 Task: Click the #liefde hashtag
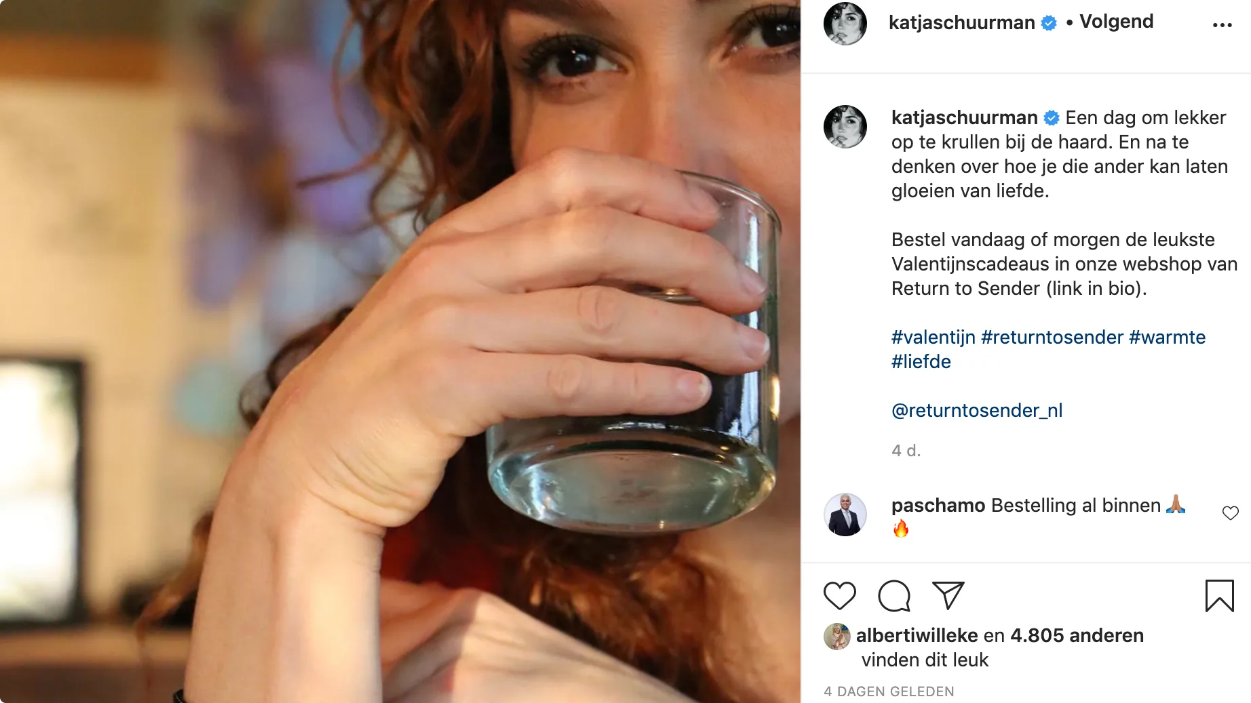coord(921,361)
